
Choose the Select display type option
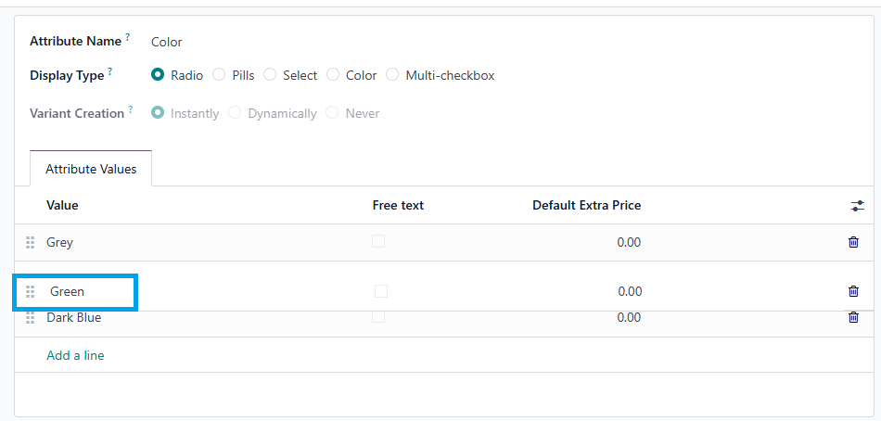[x=270, y=75]
